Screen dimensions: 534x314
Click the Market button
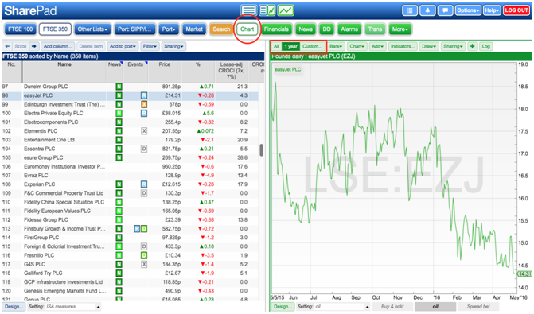tap(194, 29)
